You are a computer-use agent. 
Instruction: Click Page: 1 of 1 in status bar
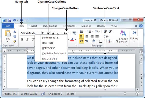tap(10, 94)
